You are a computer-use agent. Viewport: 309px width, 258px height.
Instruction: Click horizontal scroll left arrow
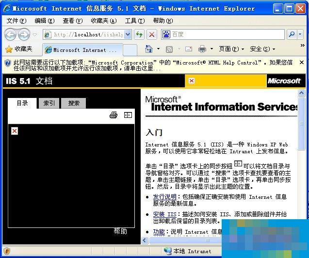coord(145,240)
